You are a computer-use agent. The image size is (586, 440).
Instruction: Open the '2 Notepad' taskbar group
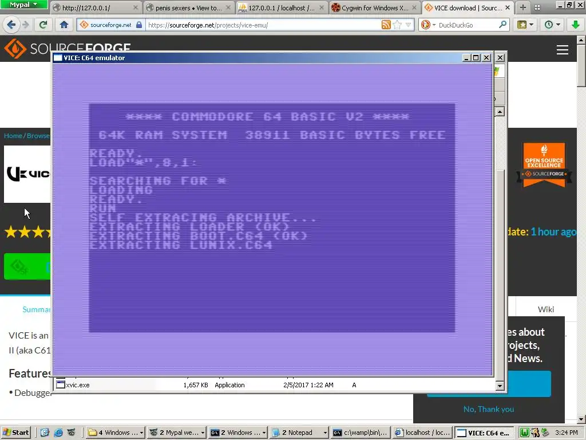(x=299, y=433)
